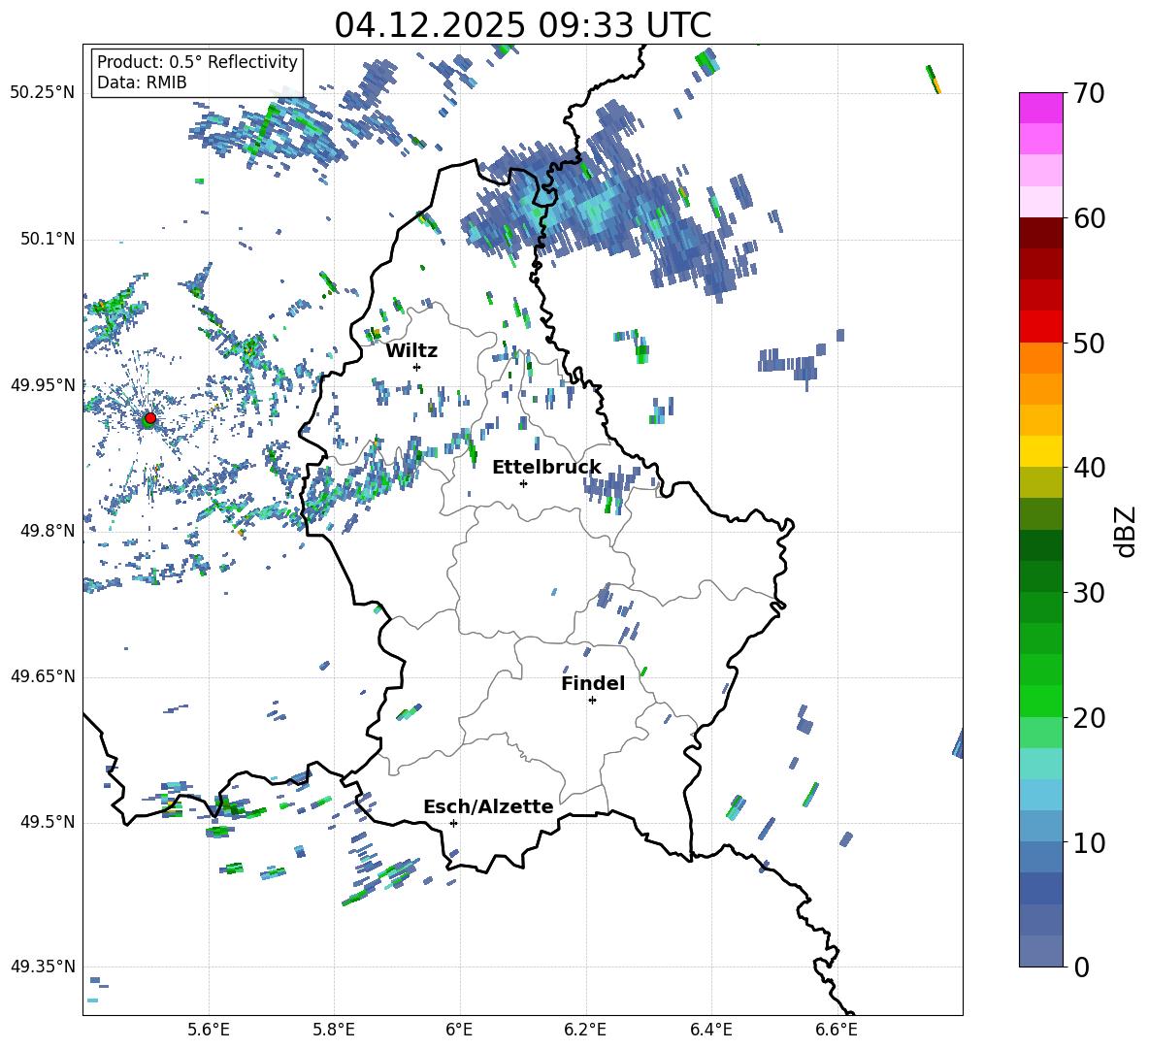This screenshot has width=1149, height=1049.
Task: Click the dBZ colorbar axis label
Action: (1127, 531)
